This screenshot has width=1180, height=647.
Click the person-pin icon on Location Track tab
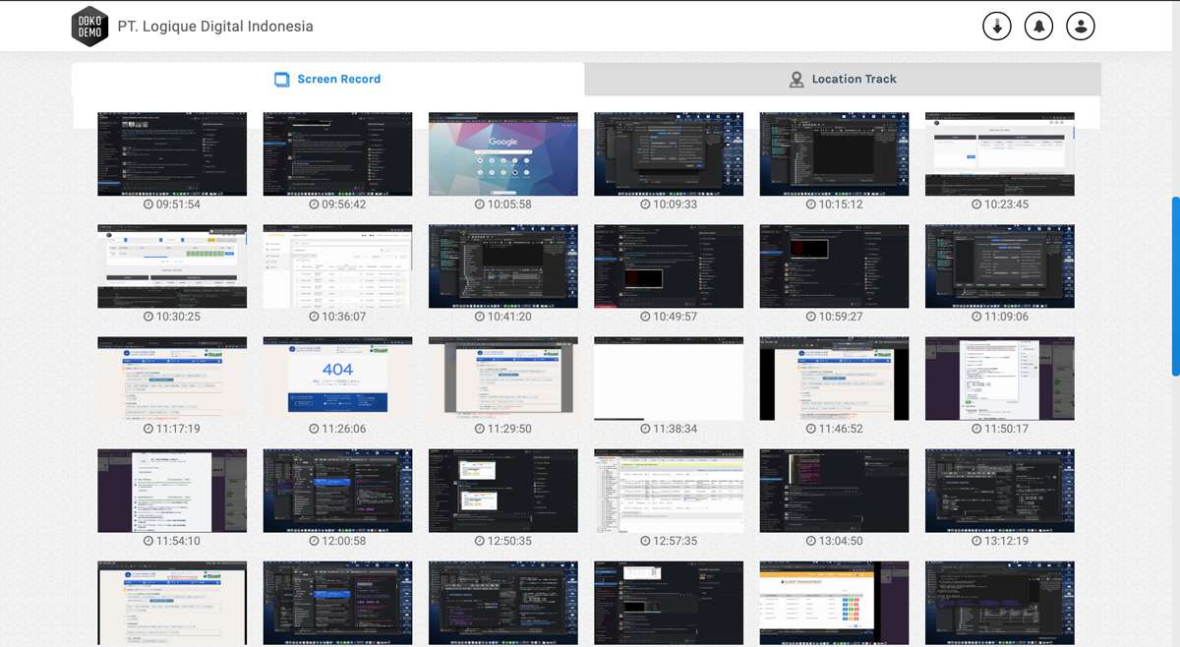click(x=796, y=80)
